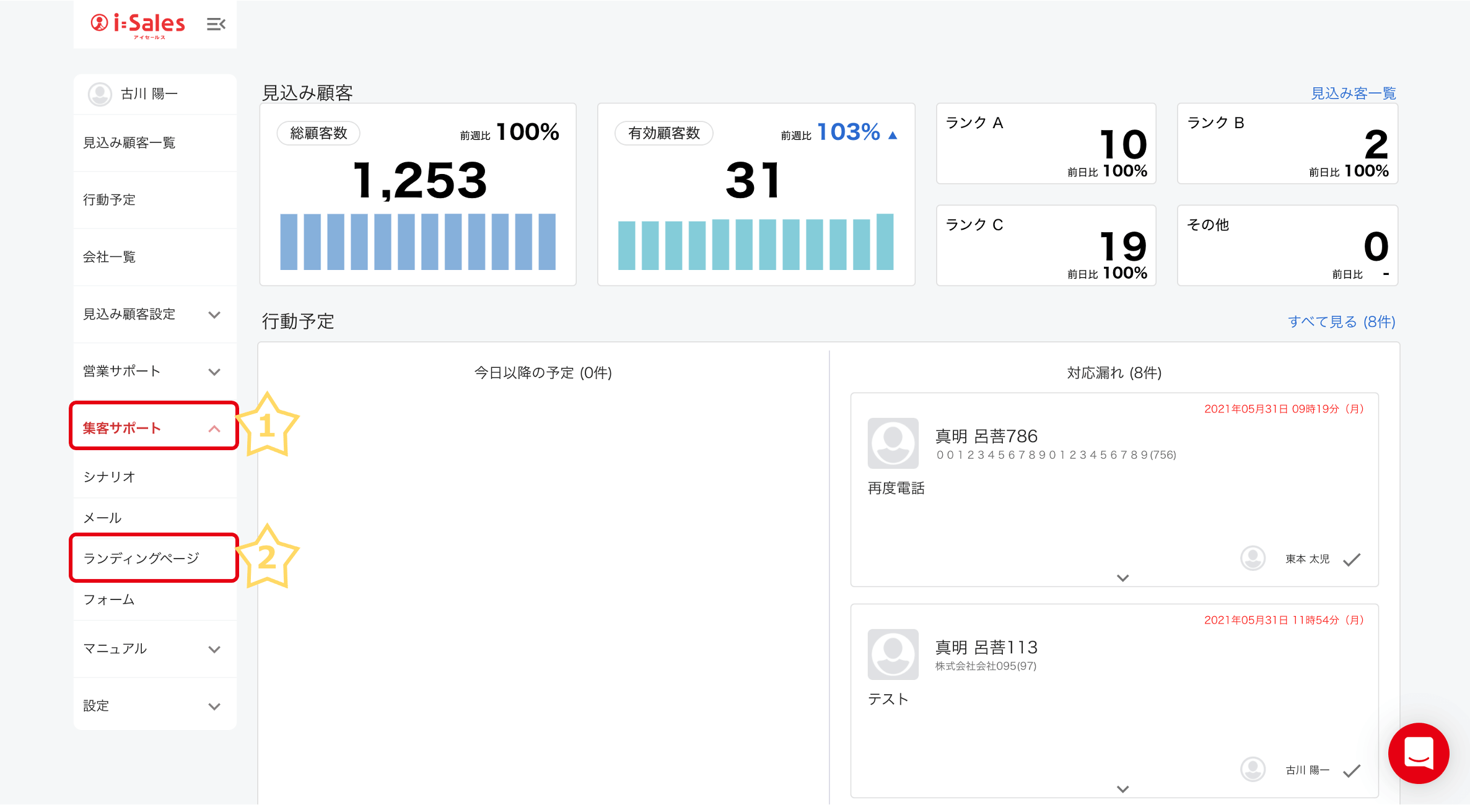
Task: Click the 見込み客一覧 link
Action: coord(1353,94)
